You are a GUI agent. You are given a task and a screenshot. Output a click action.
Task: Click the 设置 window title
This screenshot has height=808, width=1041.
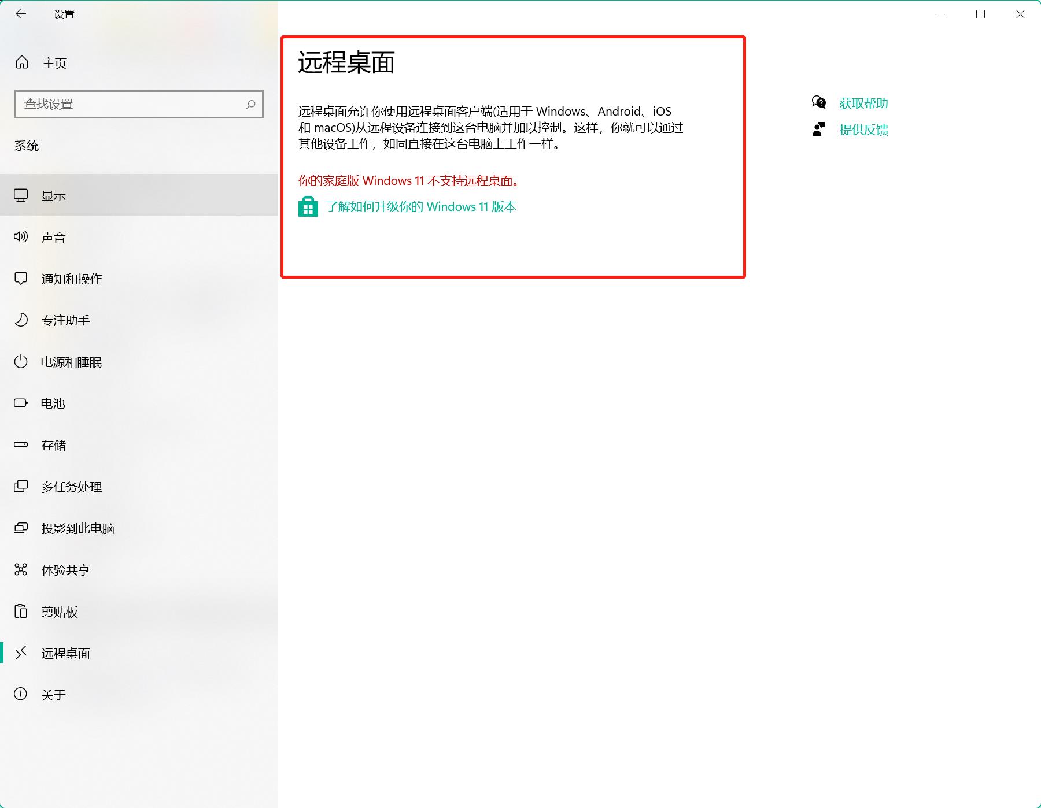pos(64,14)
